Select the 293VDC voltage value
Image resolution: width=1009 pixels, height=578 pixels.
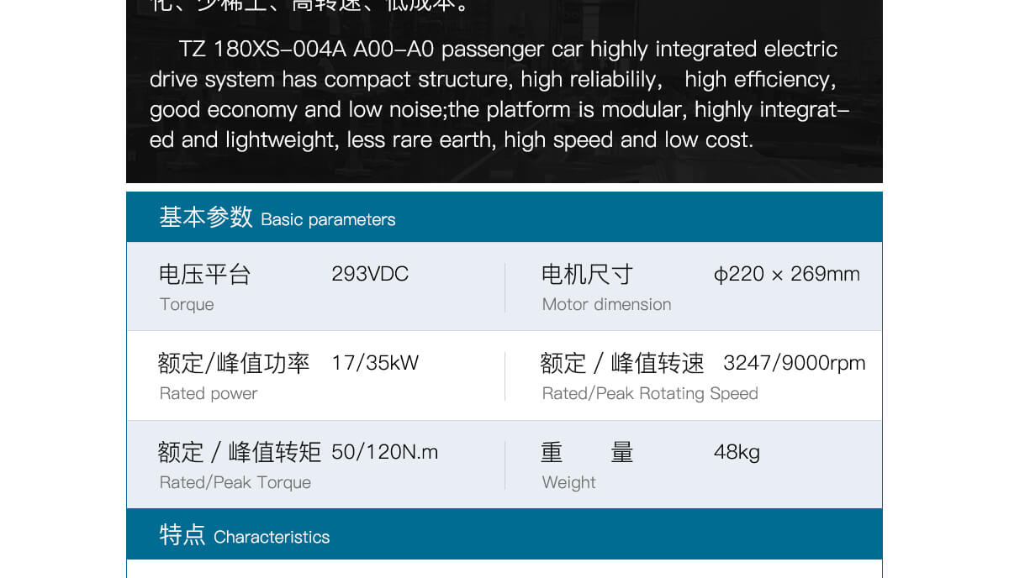(370, 275)
